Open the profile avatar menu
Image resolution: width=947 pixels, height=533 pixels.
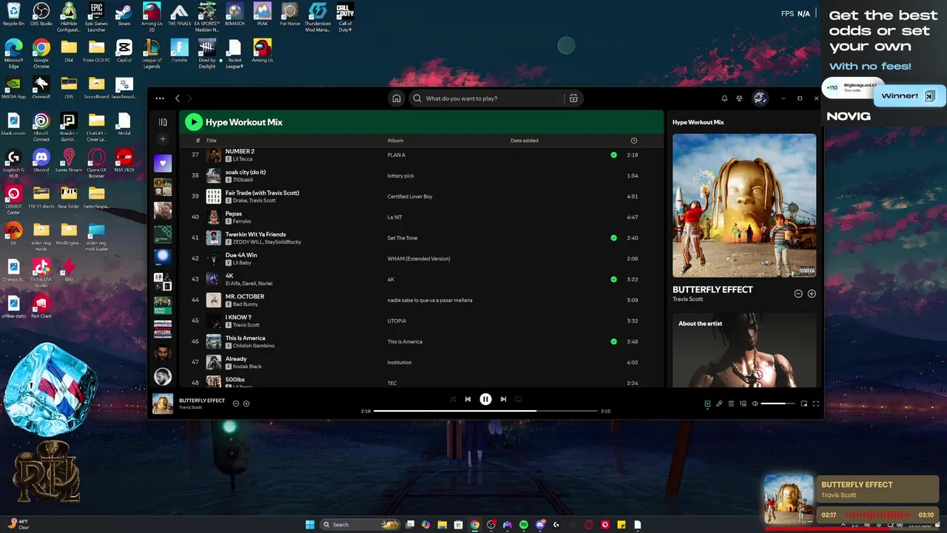pyautogui.click(x=760, y=98)
